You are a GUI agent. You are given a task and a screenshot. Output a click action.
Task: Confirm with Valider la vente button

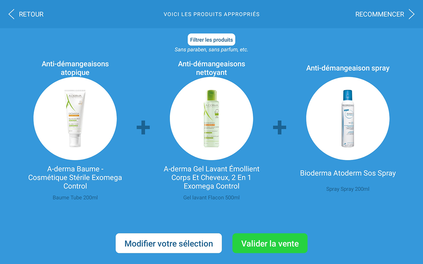(x=270, y=243)
